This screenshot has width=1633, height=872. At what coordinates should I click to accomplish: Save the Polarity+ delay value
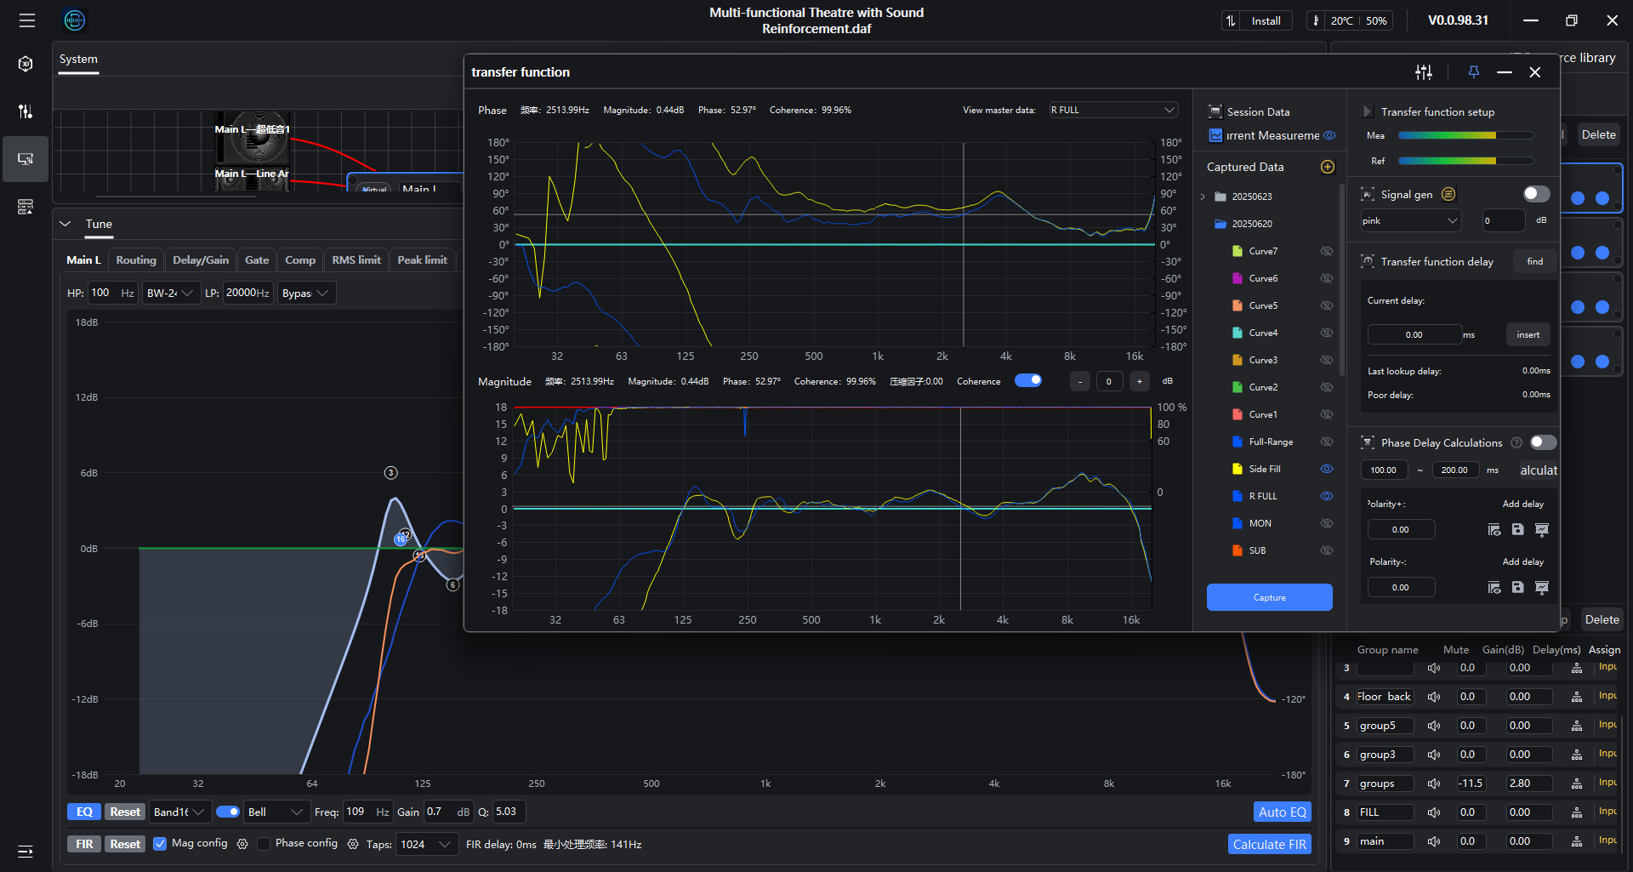click(x=1517, y=529)
